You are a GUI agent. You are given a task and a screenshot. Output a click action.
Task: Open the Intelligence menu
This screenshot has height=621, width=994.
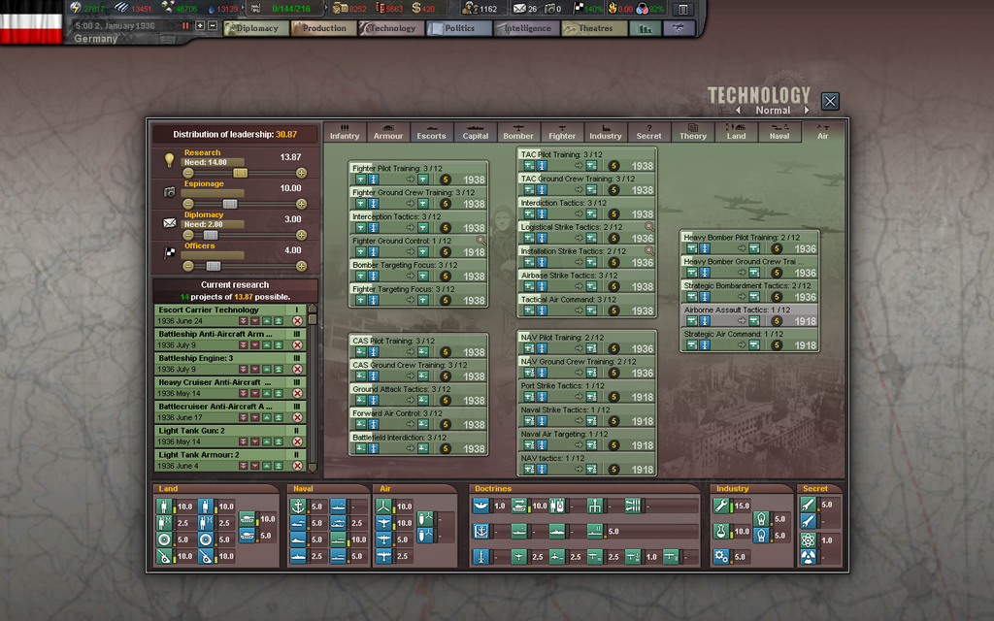pyautogui.click(x=525, y=28)
